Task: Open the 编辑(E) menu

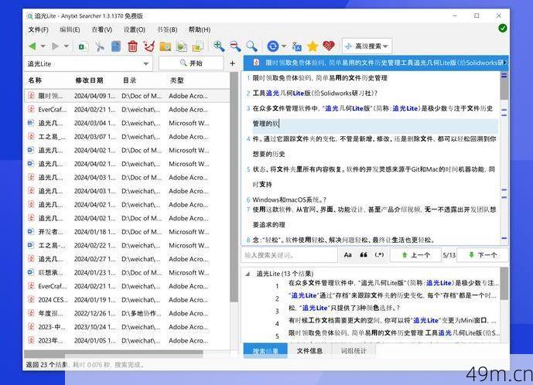Action: [70, 29]
